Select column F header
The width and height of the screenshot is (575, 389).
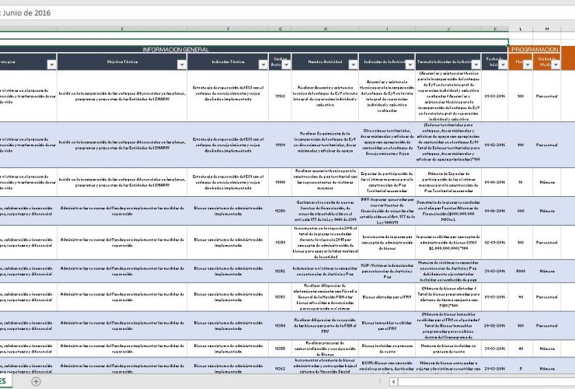point(228,29)
